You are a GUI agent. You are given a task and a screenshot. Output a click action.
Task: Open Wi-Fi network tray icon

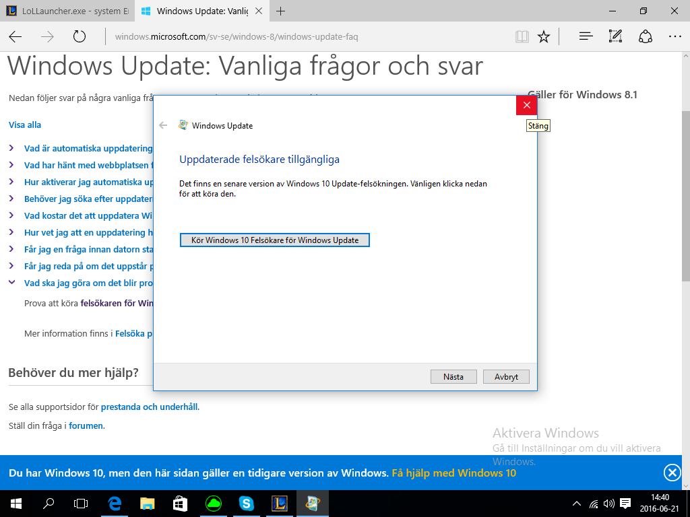pos(594,504)
